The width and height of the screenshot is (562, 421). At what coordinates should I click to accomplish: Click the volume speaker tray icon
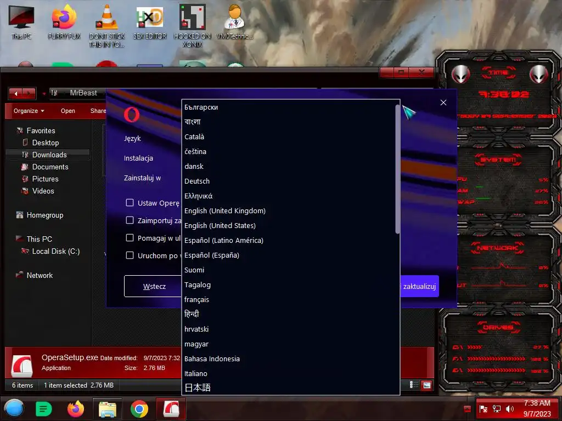510,409
